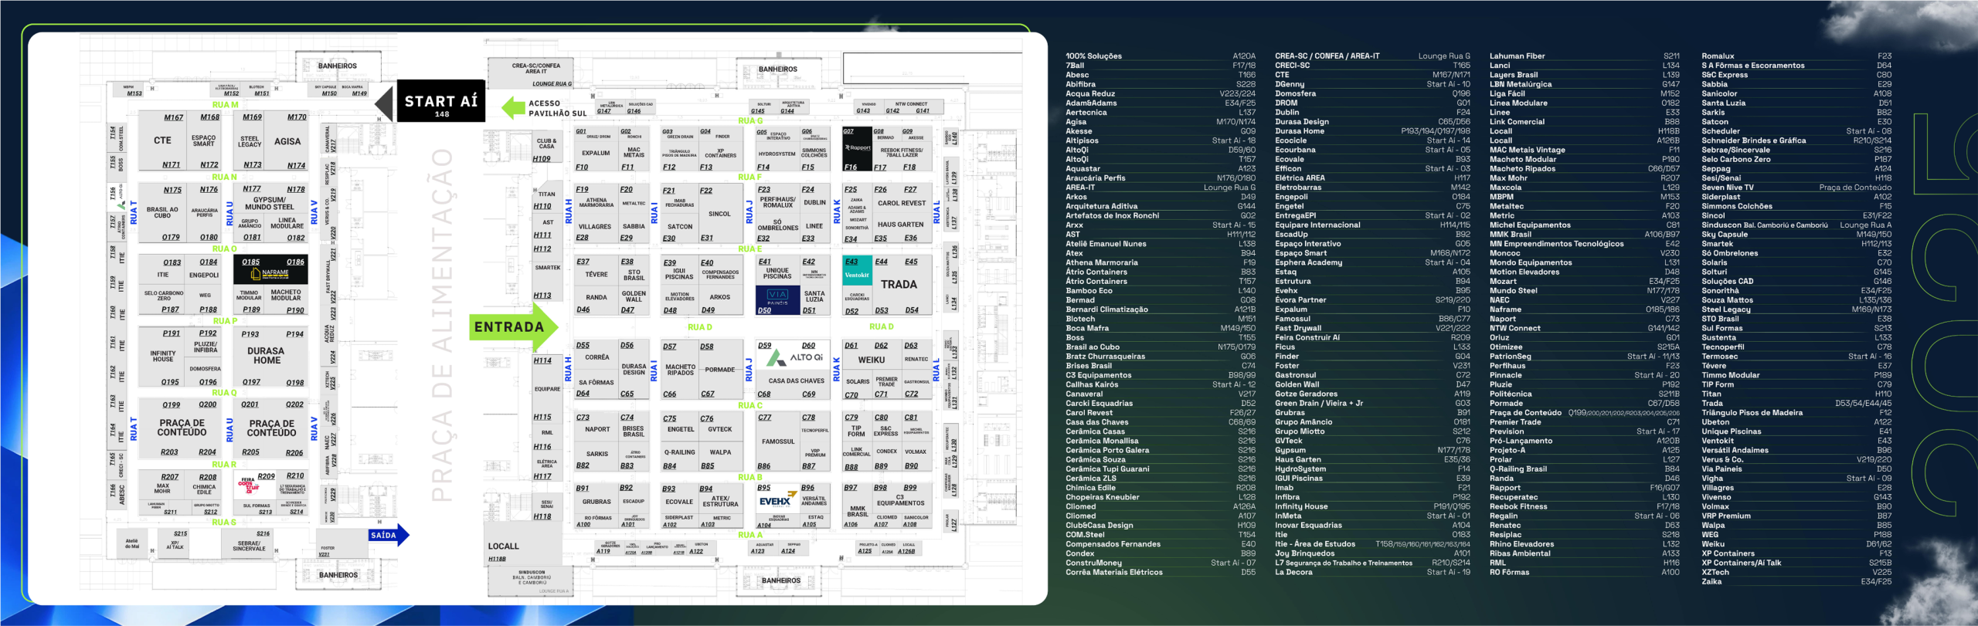Select 'Zaika' in the exhibitor list
This screenshot has height=626, width=1978.
(x=1711, y=581)
